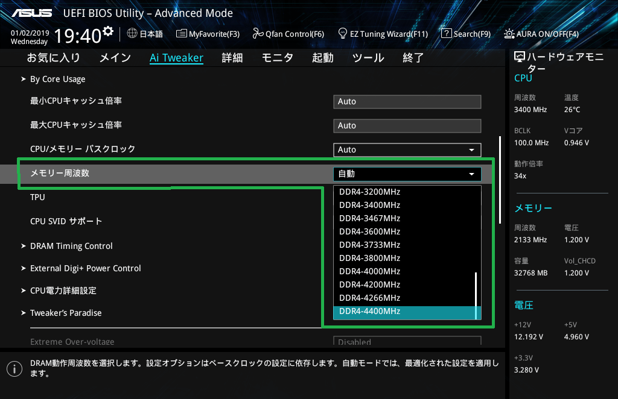Click the 4.960 V reading
The width and height of the screenshot is (618, 399).
point(576,337)
